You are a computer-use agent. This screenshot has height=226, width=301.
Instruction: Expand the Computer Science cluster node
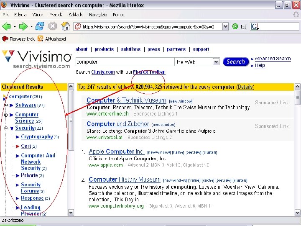[6, 115]
